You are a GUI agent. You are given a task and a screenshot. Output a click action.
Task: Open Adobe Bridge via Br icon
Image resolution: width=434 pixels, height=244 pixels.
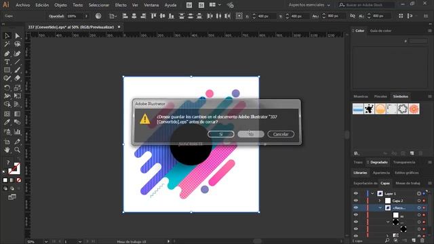[x=189, y=5]
